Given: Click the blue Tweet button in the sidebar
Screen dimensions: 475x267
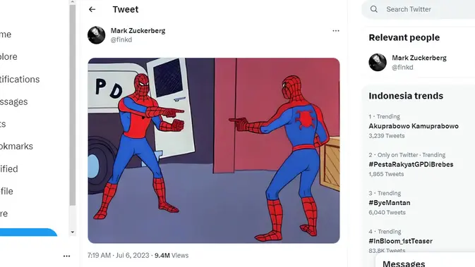Looking at the screenshot, I should coord(28,232).
